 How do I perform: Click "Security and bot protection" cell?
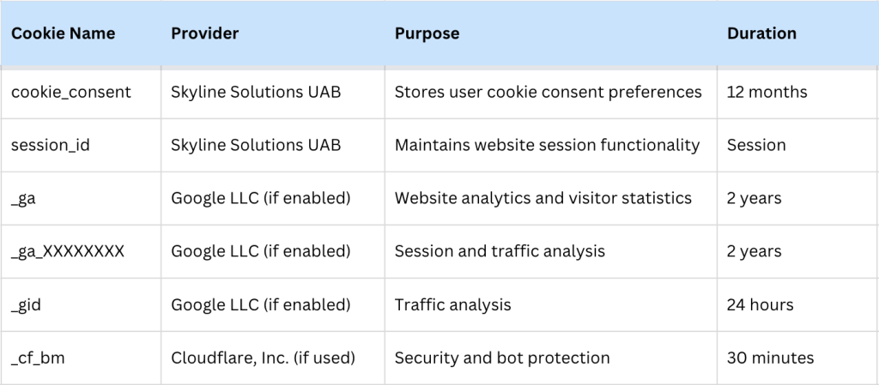502,358
